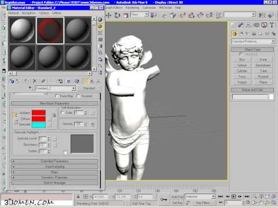Screen dimensions: 278x208
Task: Click Selection Lock toggle padlock icon
Action: click(78, 196)
